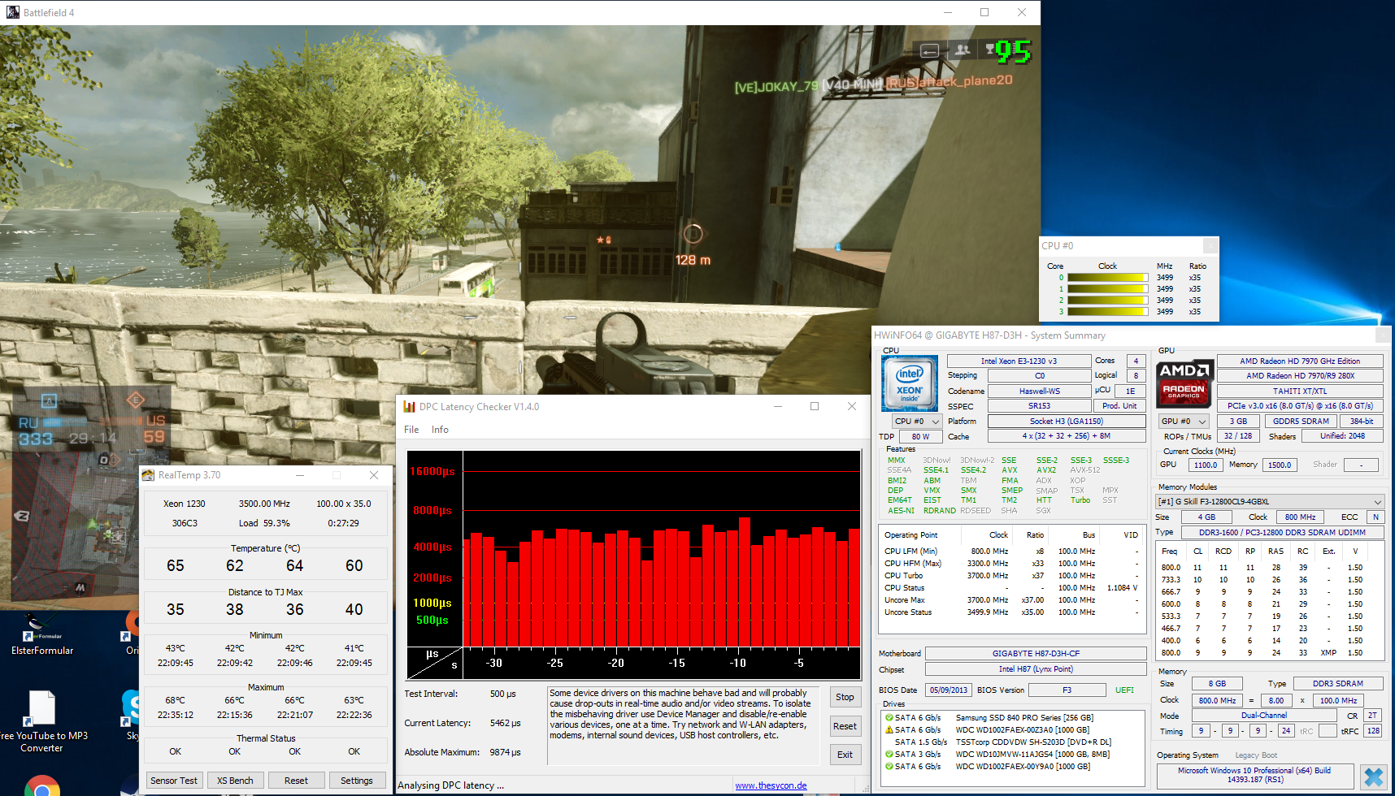Click the green 95 FPS counter
The height and width of the screenshot is (796, 1395).
pos(1013,52)
